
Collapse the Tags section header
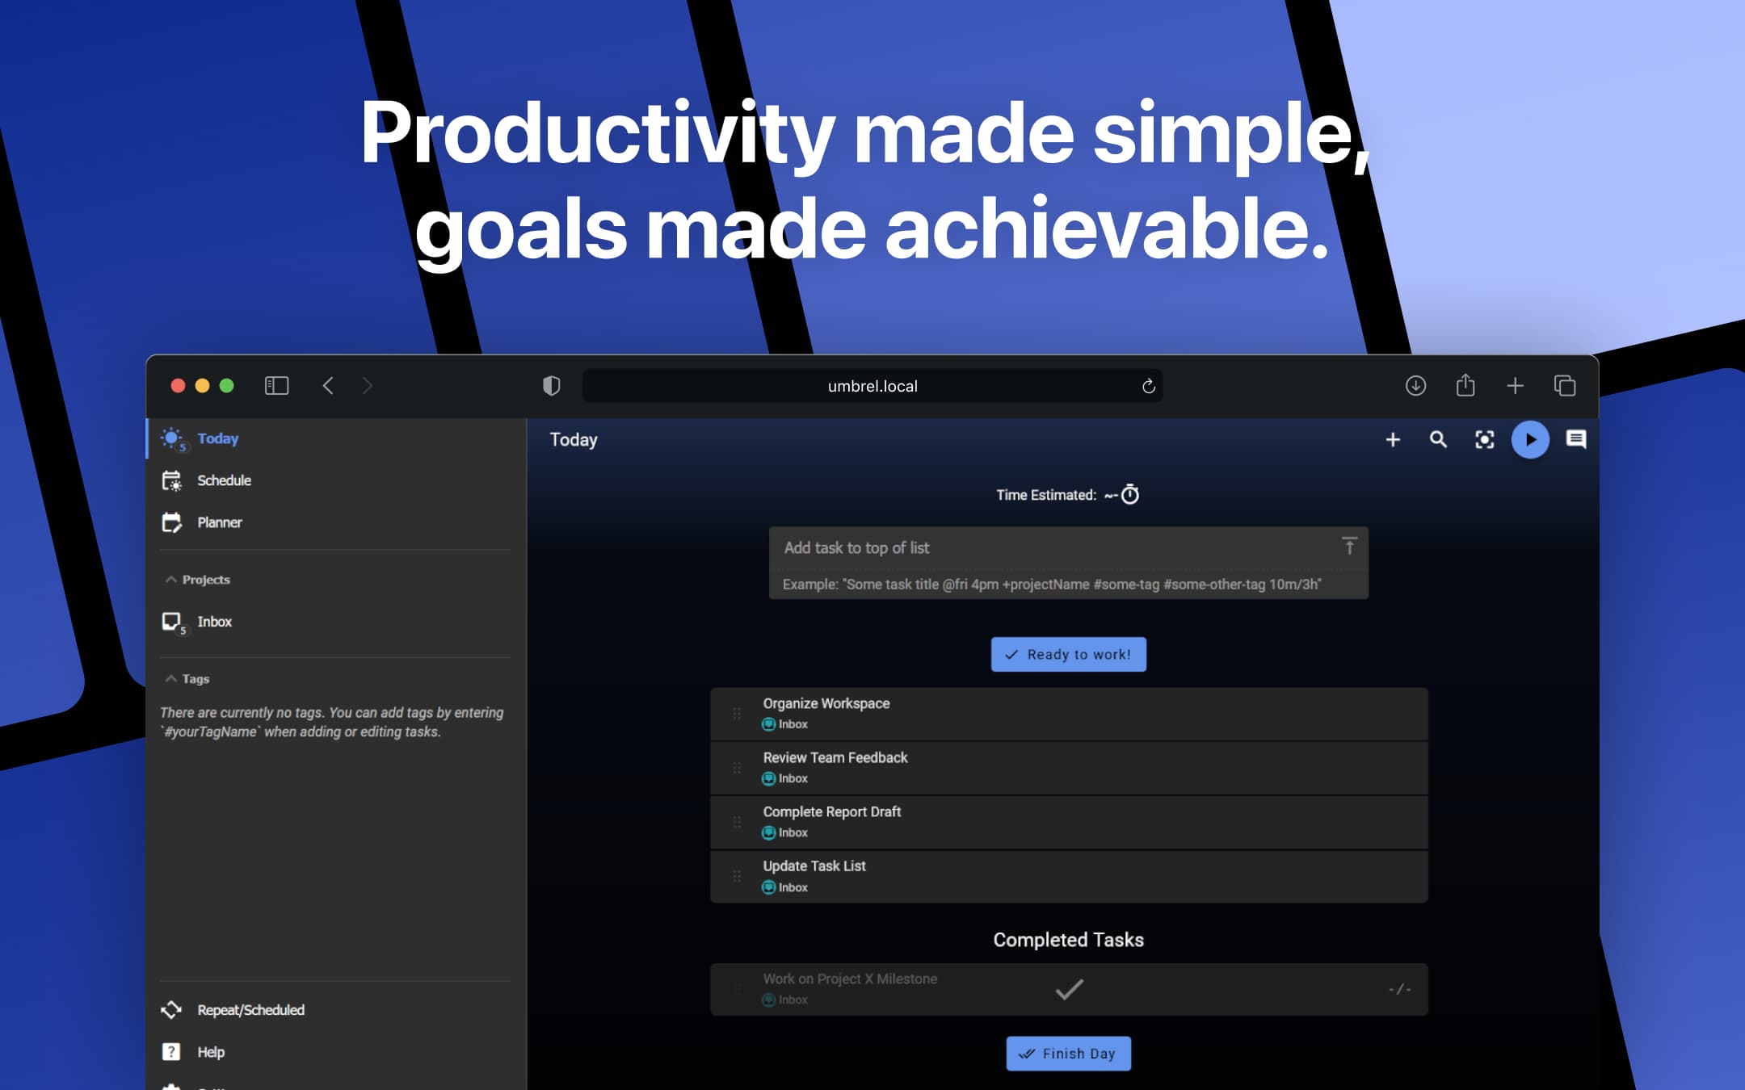pos(186,677)
